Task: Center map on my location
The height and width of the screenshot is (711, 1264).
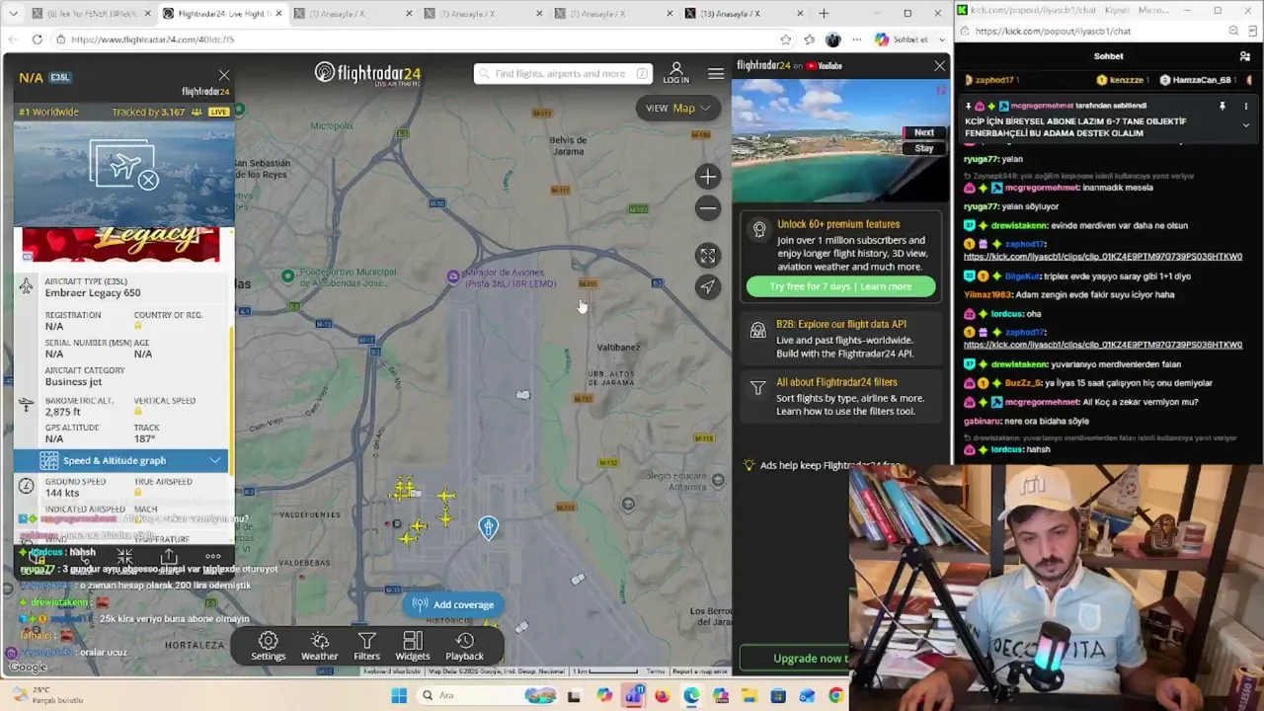Action: pos(707,286)
